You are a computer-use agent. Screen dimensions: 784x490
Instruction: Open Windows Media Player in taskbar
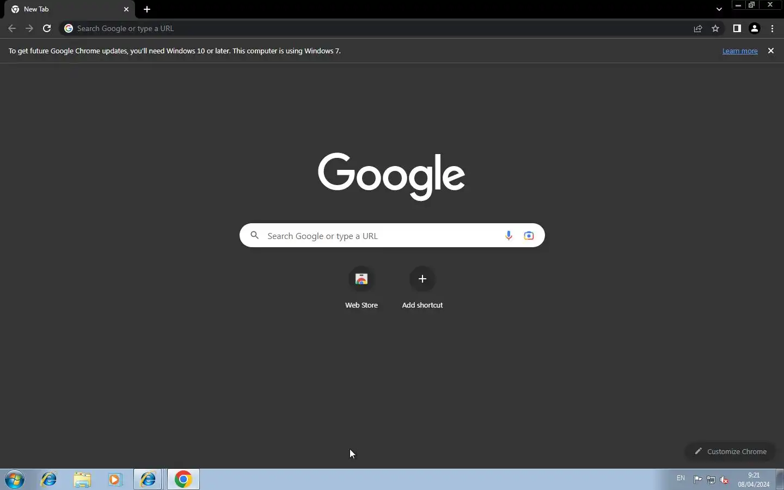tap(115, 480)
